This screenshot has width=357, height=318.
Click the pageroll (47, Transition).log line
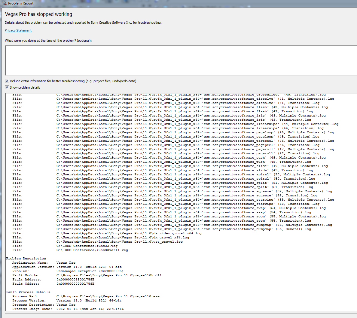[166, 153]
